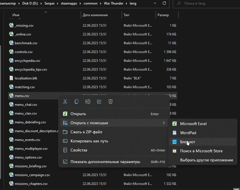Click the Cut scissors icon in context menu
This screenshot has width=240, height=190.
pos(65,102)
